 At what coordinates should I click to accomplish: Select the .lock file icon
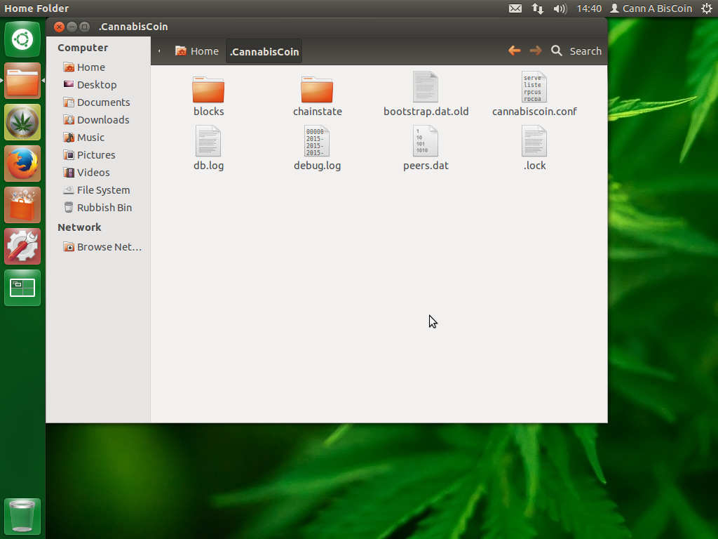[534, 141]
